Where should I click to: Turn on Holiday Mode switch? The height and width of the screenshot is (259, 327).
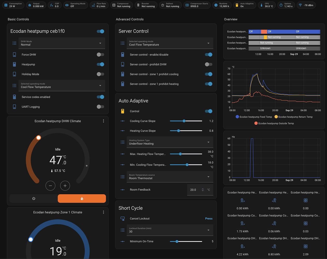pos(100,74)
